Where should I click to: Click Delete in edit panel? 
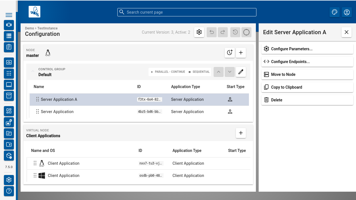click(307, 100)
